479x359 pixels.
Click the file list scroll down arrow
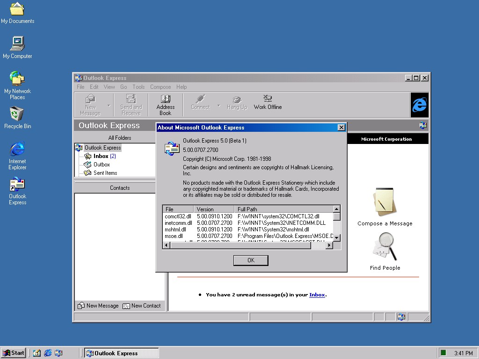coord(337,238)
